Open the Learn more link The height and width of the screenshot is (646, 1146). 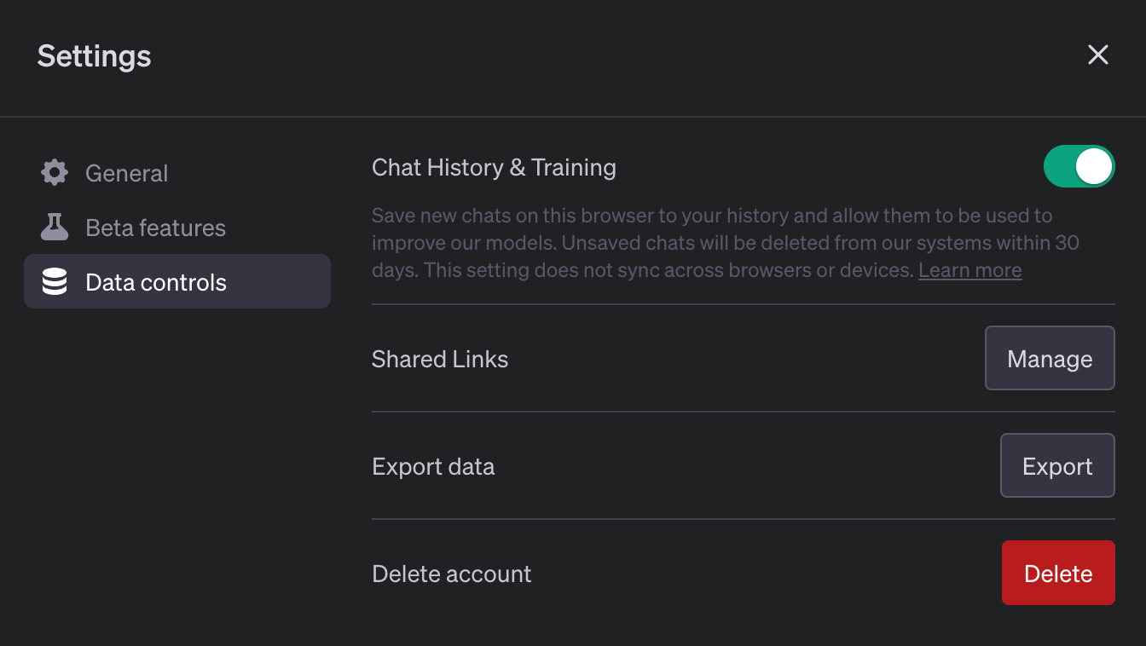[x=969, y=270]
